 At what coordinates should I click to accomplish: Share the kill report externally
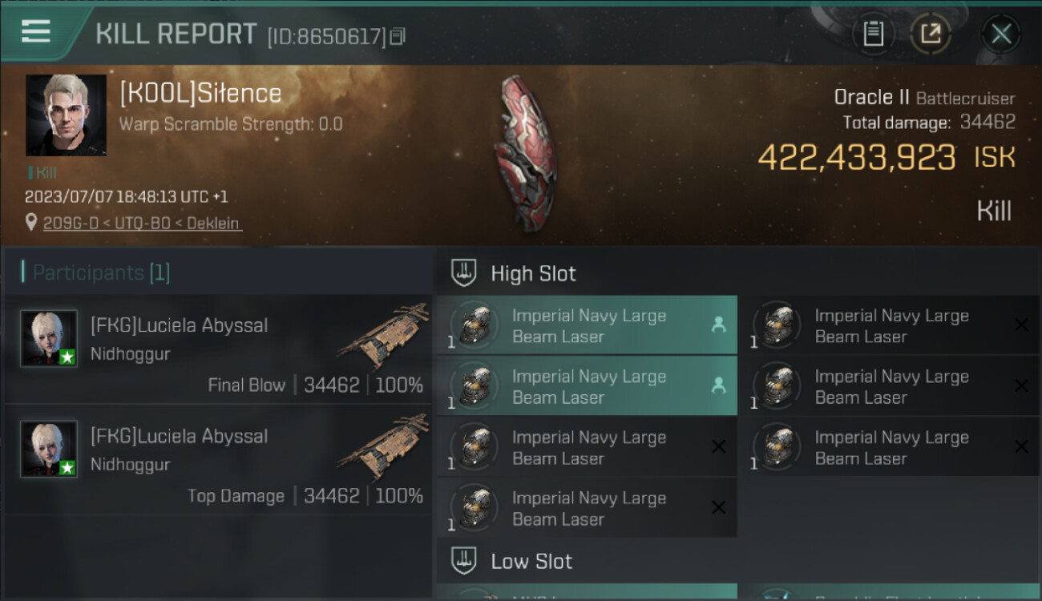tap(931, 34)
